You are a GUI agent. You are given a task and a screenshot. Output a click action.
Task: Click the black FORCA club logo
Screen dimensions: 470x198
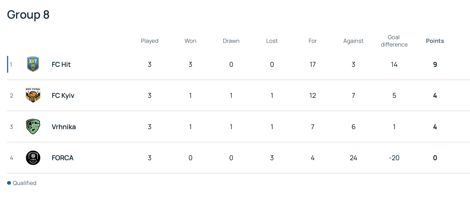click(x=33, y=158)
